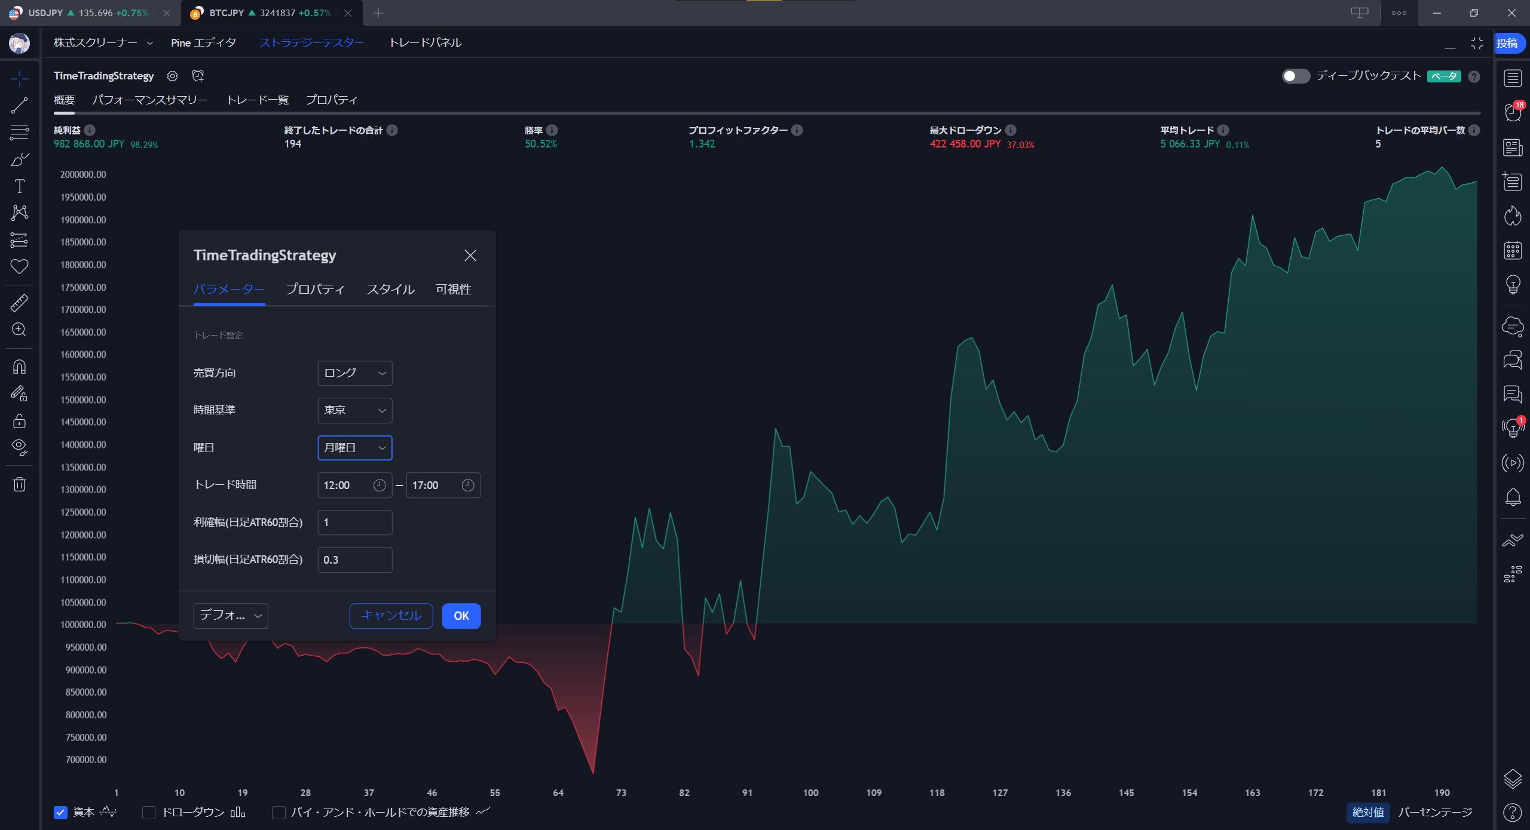The height and width of the screenshot is (830, 1530).
Task: Switch chart to パーセンテージ view
Action: 1435,812
